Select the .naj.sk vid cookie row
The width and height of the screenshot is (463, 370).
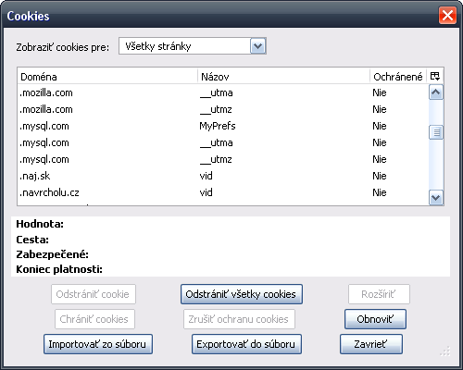(223, 176)
